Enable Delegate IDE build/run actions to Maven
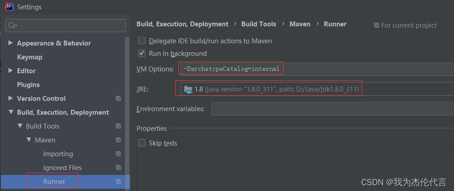This screenshot has width=454, height=191. tap(141, 41)
